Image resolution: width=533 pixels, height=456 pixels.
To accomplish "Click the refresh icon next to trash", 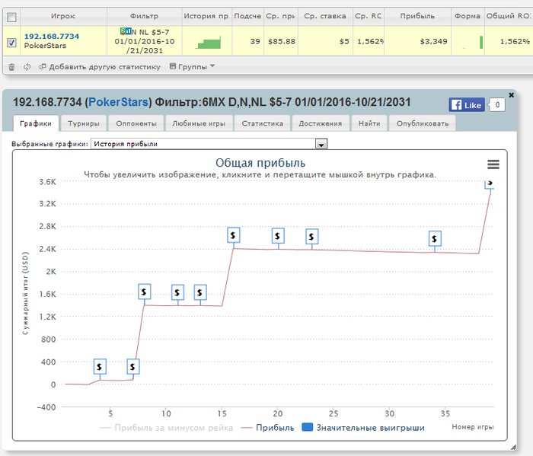I will click(27, 67).
